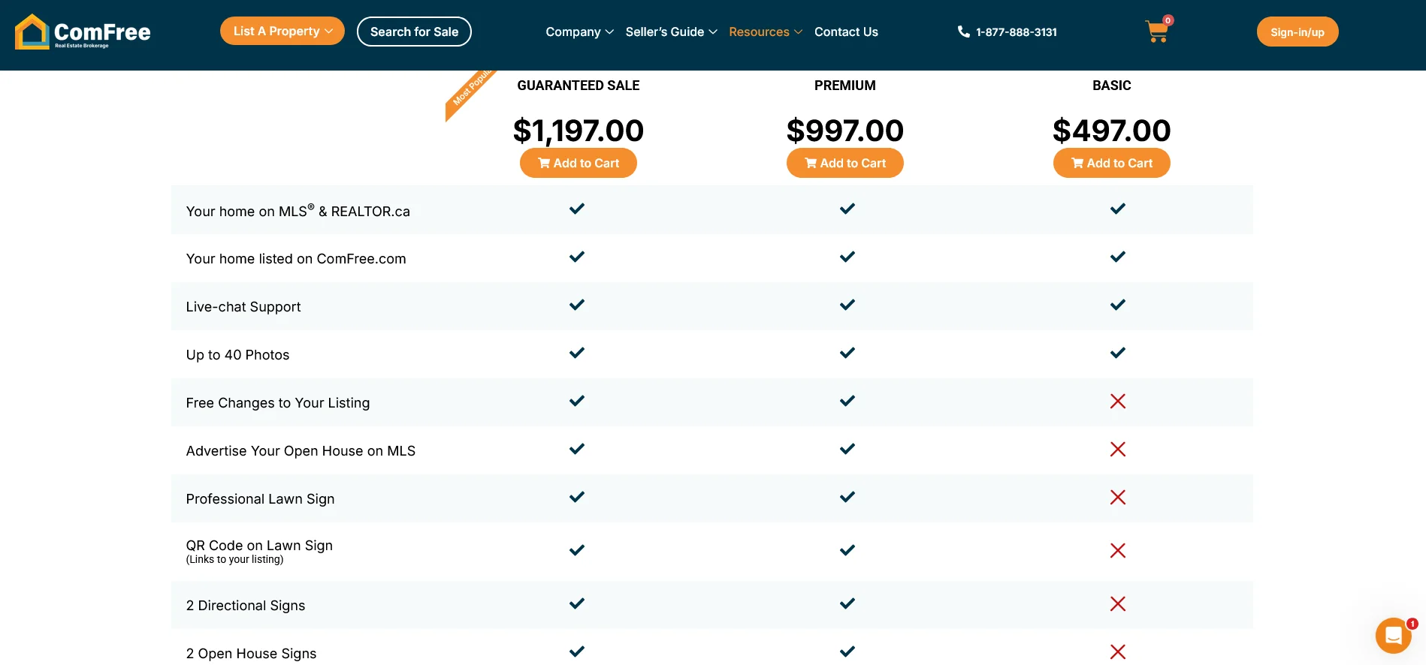Add Guaranteed Sale package to cart
1426x665 pixels.
[578, 163]
